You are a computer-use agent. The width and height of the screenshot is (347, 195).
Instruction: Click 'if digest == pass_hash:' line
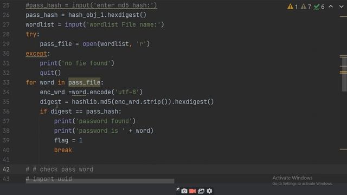[x=81, y=112]
